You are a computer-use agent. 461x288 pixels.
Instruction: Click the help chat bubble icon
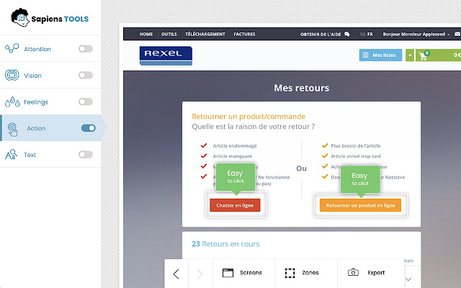point(347,34)
